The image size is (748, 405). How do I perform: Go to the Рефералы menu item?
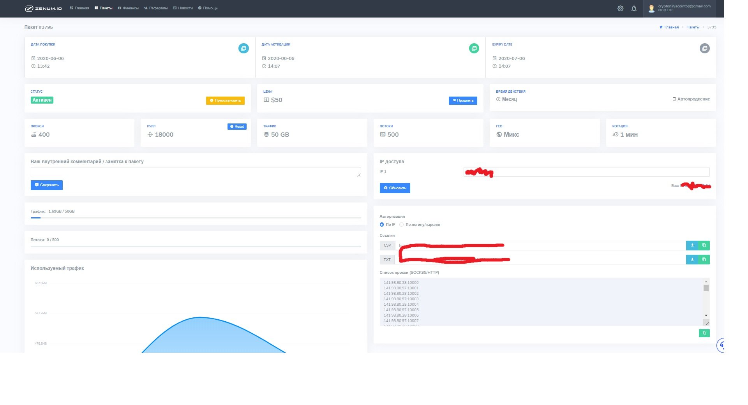[156, 8]
